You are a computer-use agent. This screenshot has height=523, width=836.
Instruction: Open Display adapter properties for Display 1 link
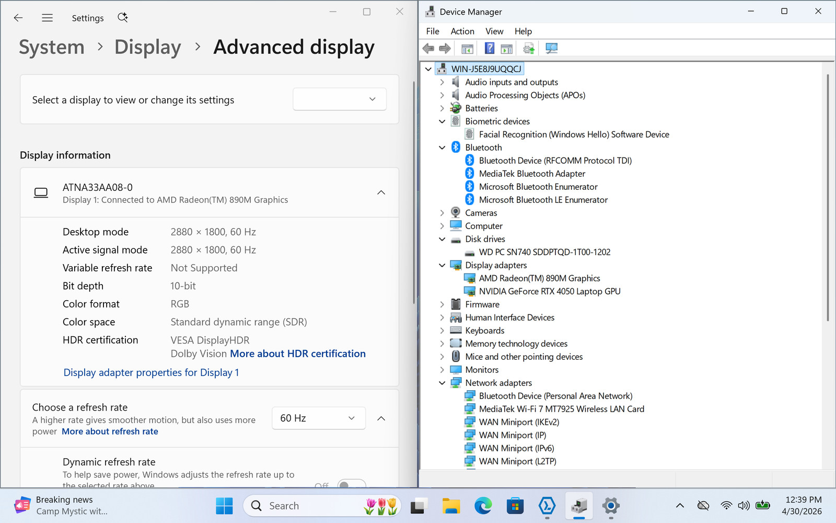tap(151, 372)
